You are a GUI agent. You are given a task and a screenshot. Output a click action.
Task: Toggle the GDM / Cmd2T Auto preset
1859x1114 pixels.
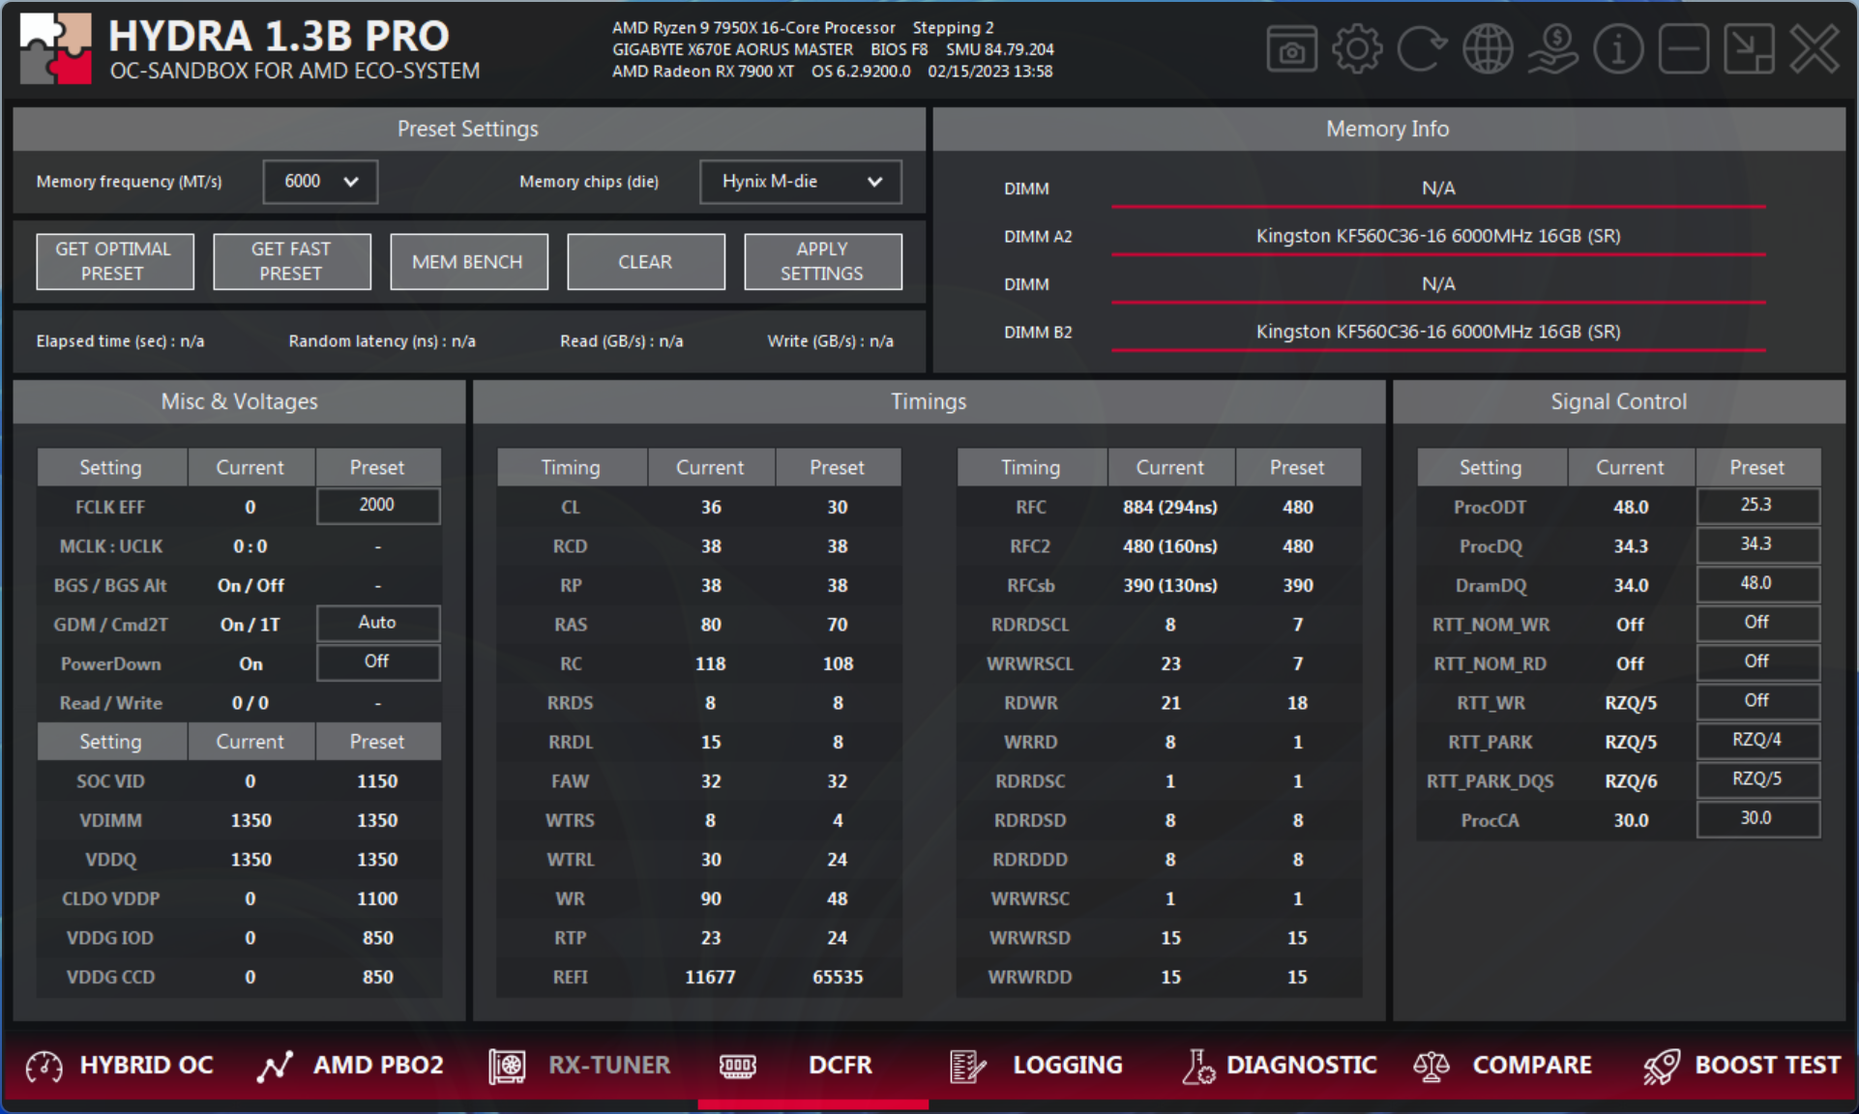click(x=377, y=623)
